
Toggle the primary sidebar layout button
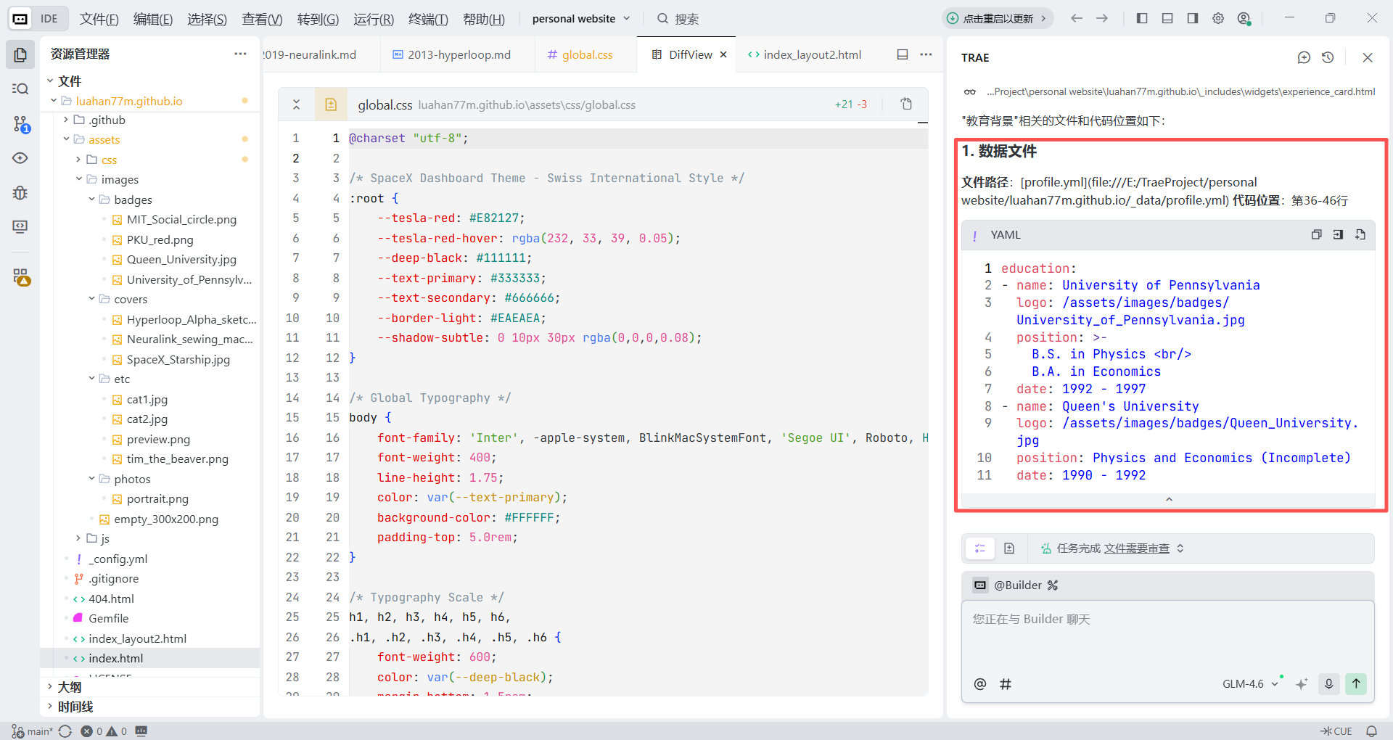1142,18
